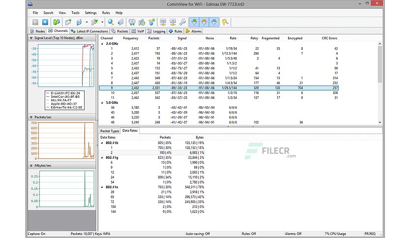
Task: Sort by the CRC Errors column header
Action: coord(329,38)
